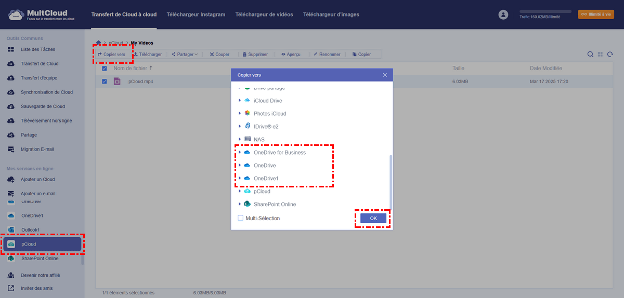Open Ajouter un e-mail
This screenshot has height=298, width=624.
(x=38, y=194)
